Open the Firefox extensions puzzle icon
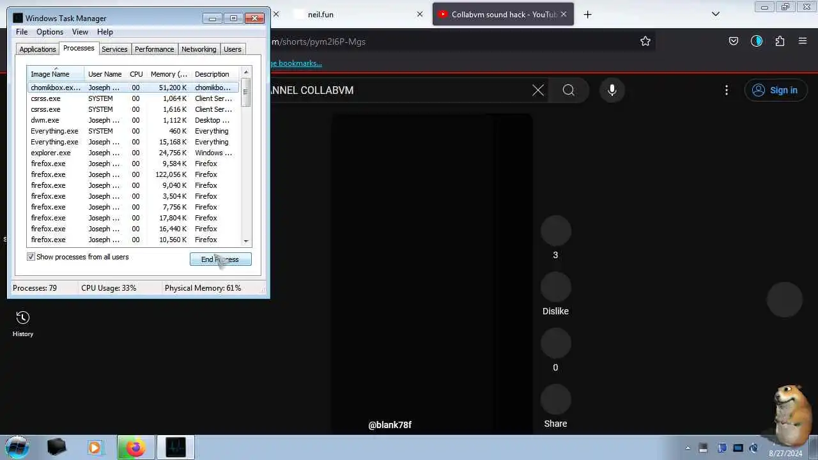 780,42
